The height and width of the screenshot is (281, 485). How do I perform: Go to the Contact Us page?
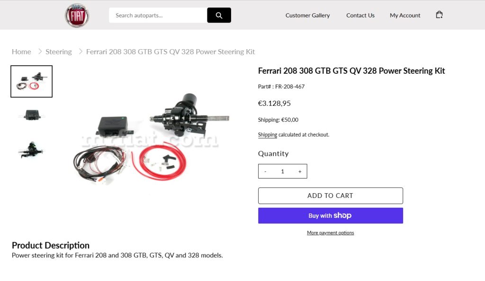click(360, 15)
